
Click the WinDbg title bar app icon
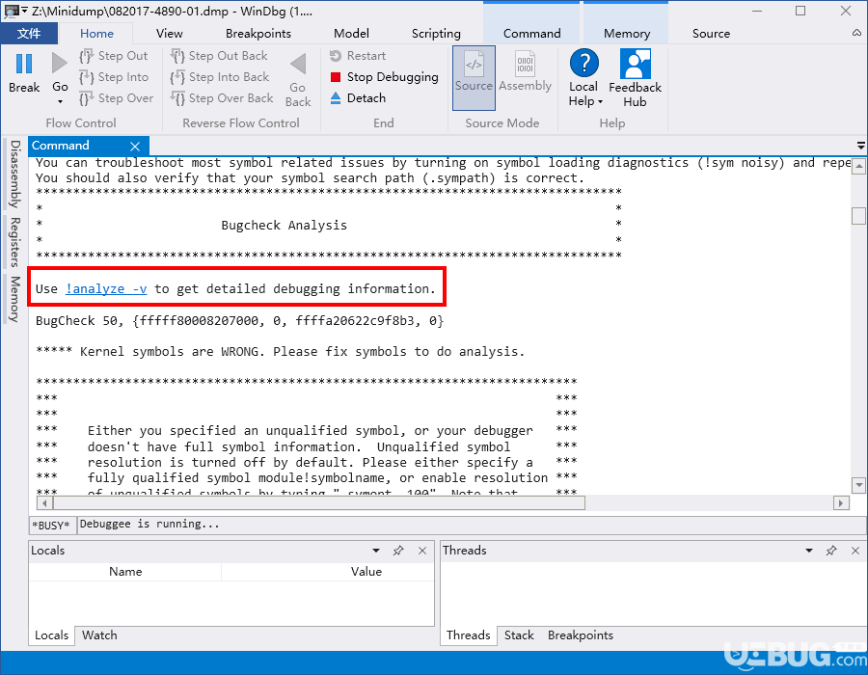[11, 11]
